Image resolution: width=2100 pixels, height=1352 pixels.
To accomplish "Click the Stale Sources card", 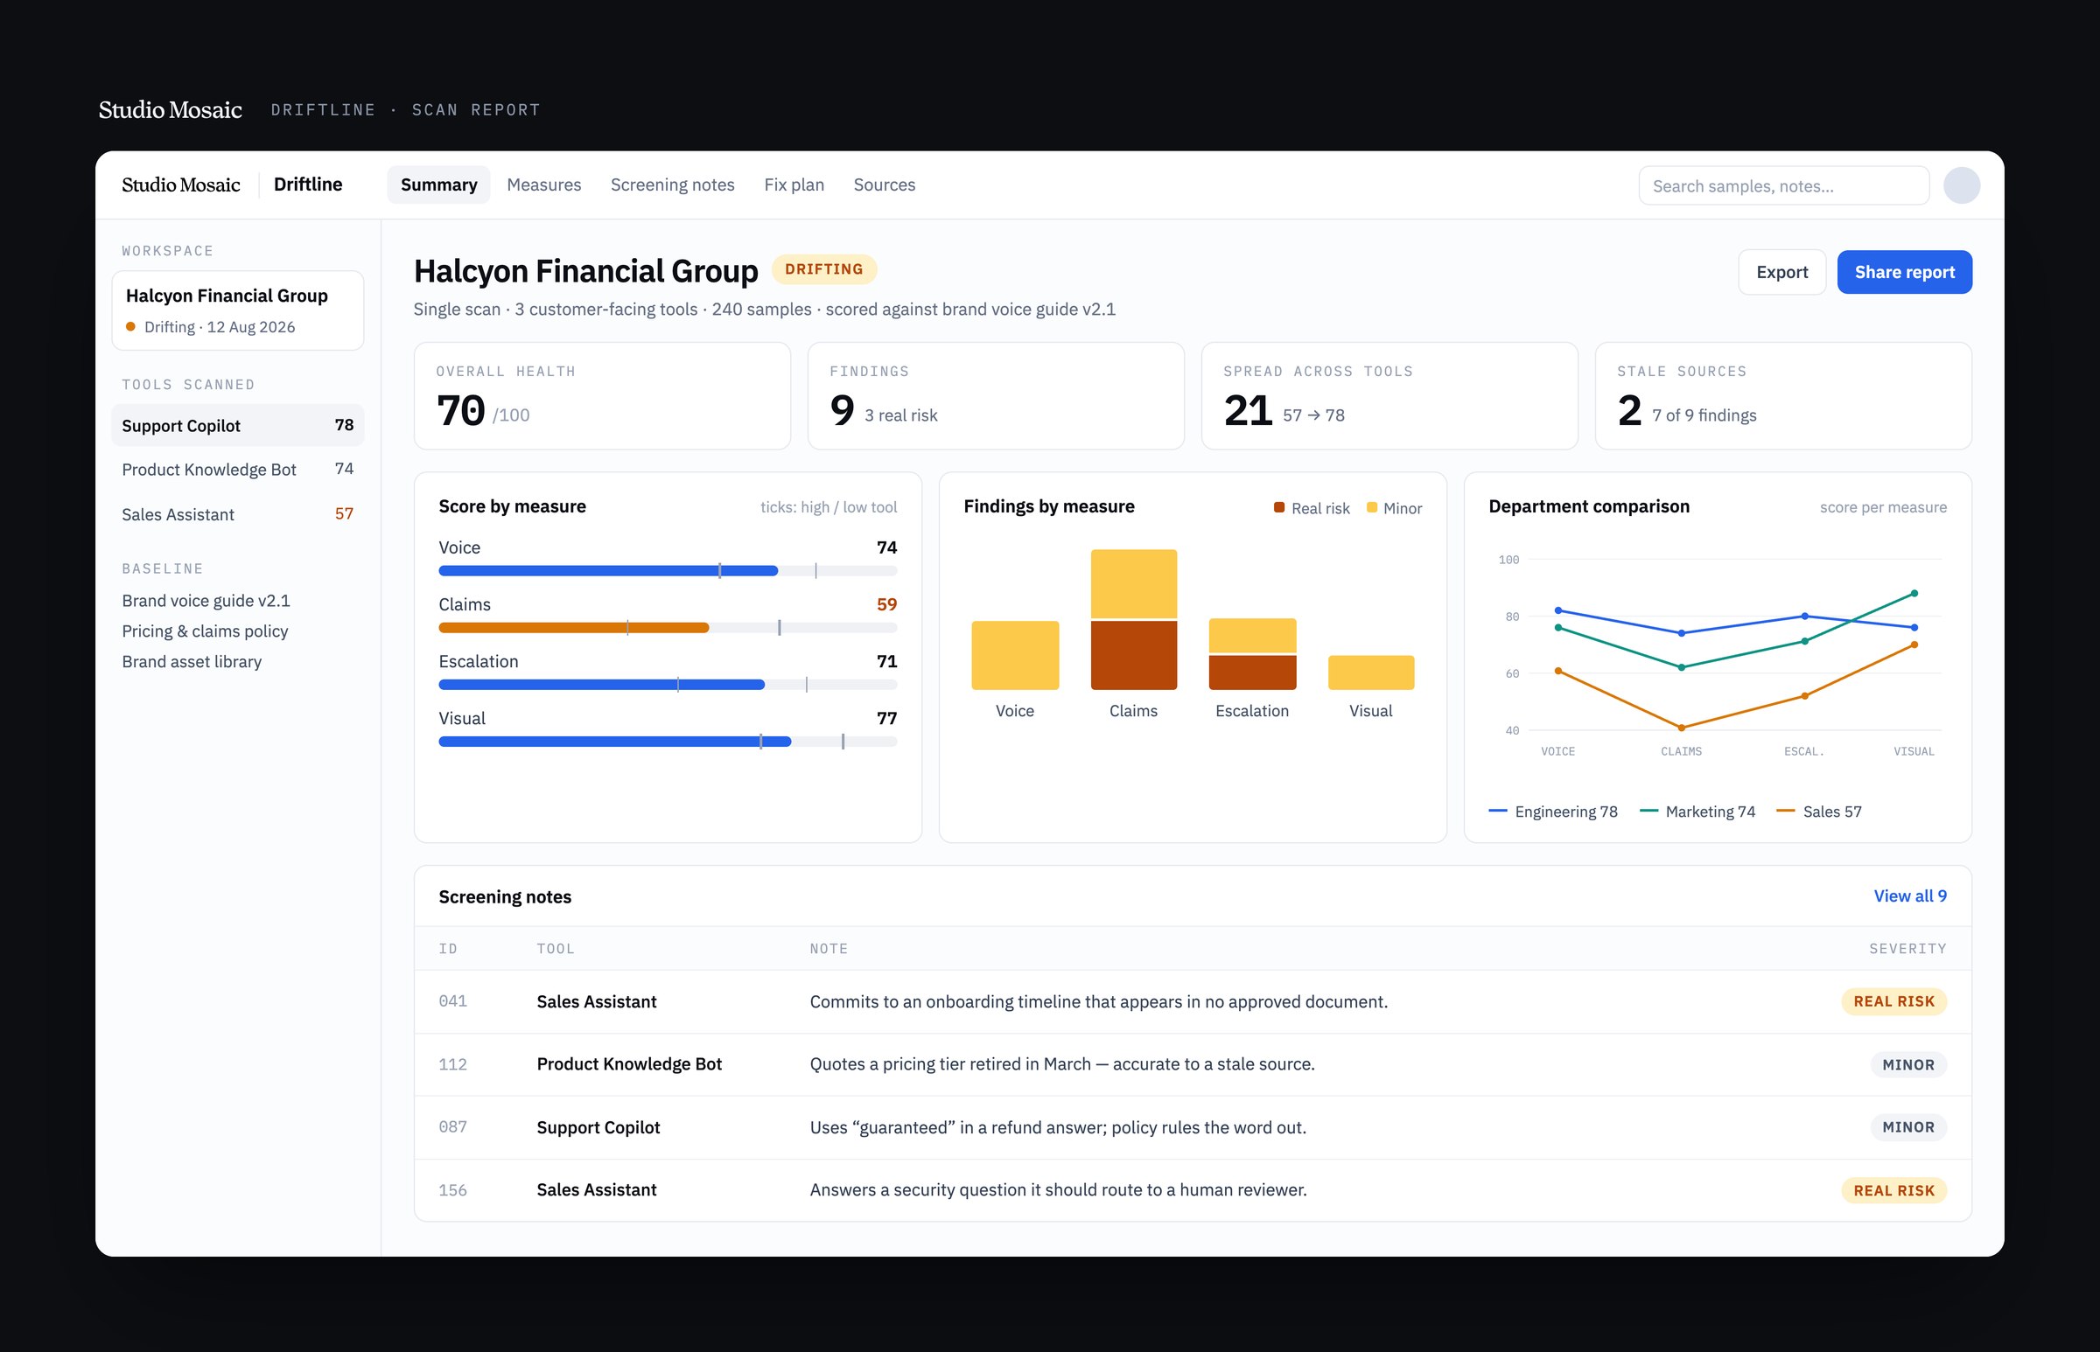I will (1783, 396).
